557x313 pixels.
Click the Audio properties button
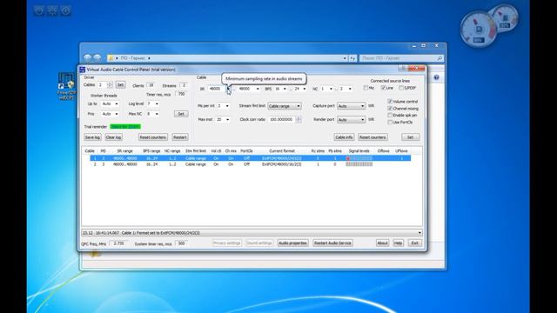(x=292, y=243)
